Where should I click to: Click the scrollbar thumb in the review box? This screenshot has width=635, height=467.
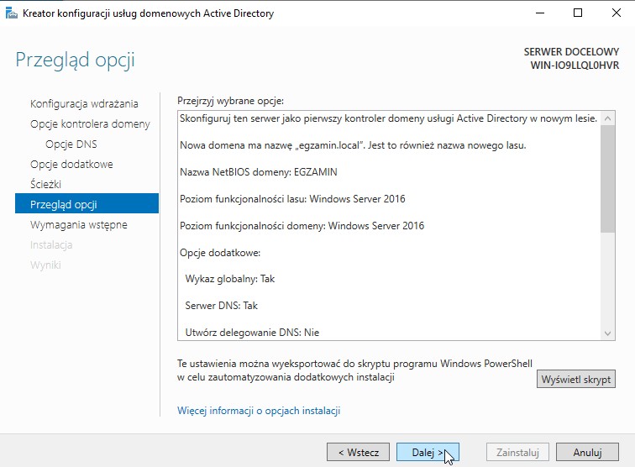[x=609, y=176]
